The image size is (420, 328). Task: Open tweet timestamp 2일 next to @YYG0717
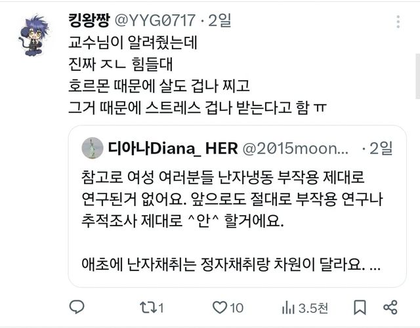[x=219, y=20]
